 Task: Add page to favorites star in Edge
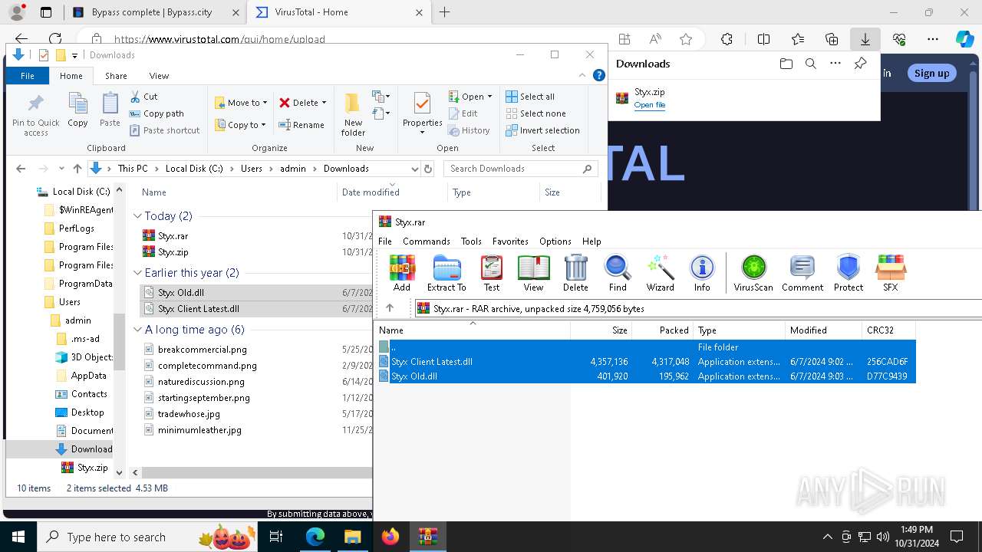click(686, 39)
